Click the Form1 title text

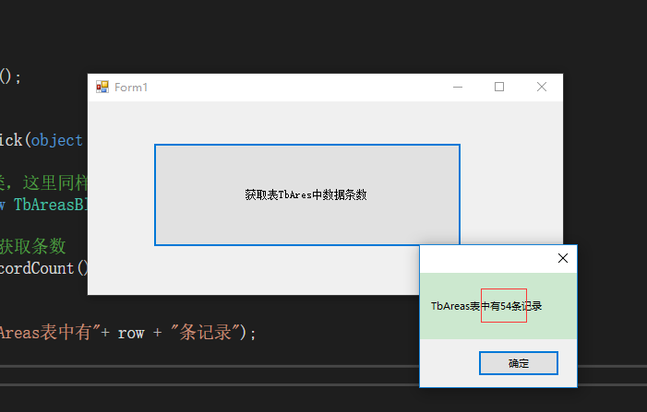pos(131,88)
